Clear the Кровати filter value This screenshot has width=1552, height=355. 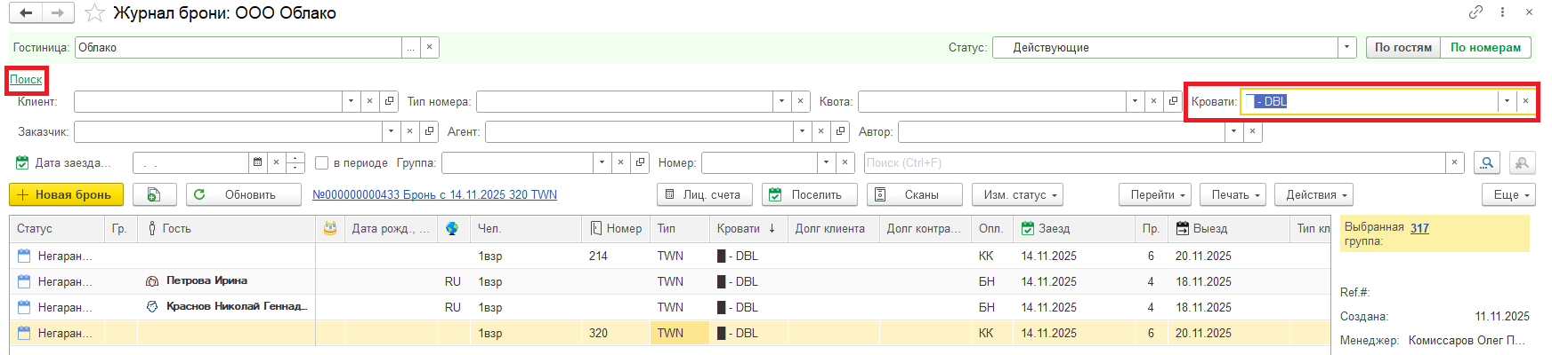pos(1525,101)
